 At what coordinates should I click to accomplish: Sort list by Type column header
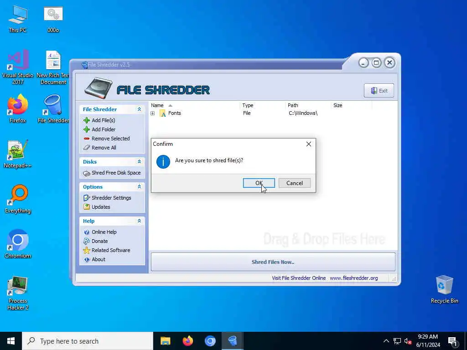262,105
